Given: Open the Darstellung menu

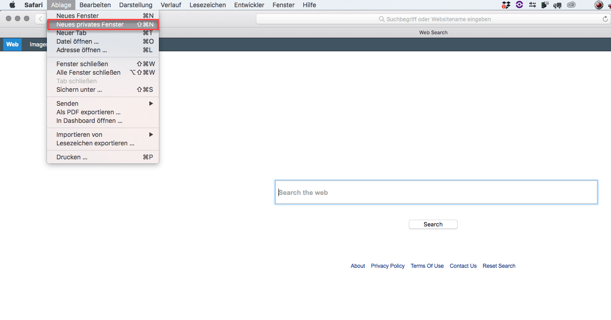Looking at the screenshot, I should (x=136, y=5).
